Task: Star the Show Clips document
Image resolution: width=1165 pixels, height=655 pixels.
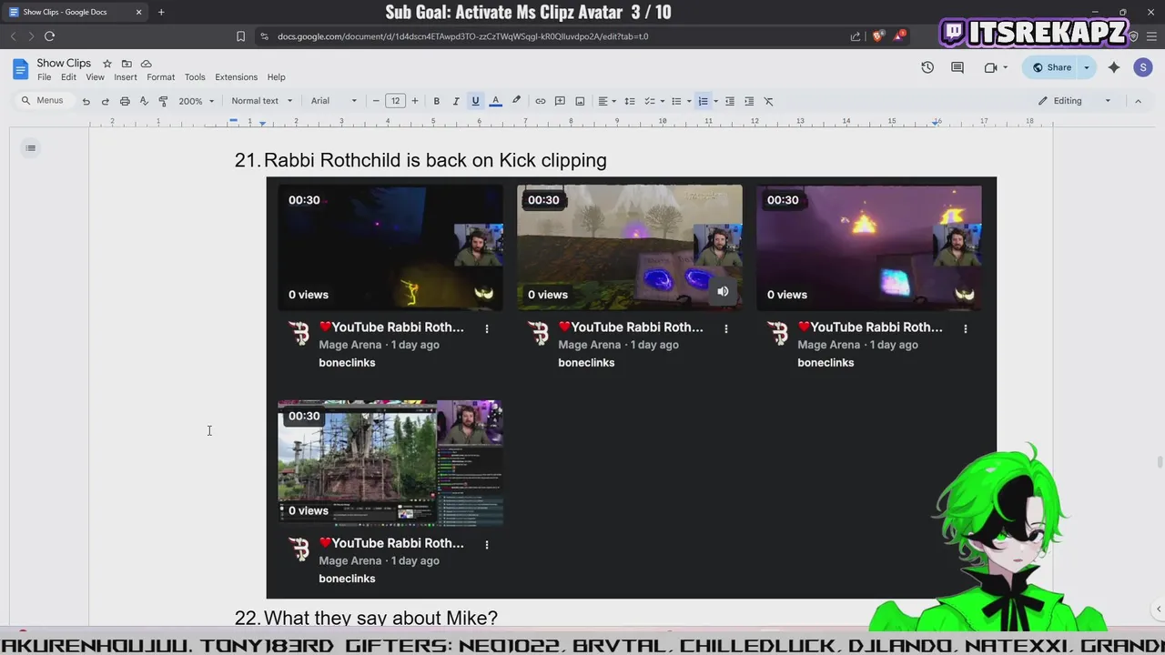Action: click(x=106, y=64)
